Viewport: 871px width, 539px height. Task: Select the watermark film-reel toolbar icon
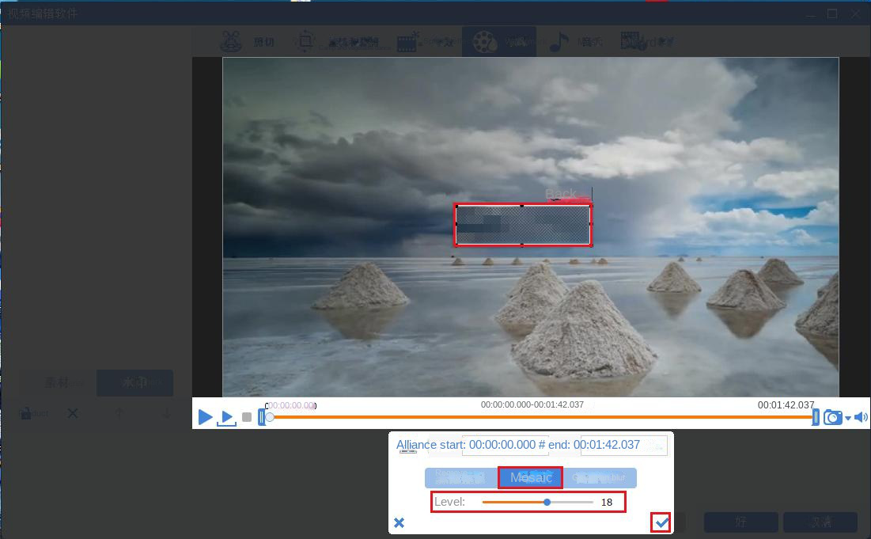(485, 41)
